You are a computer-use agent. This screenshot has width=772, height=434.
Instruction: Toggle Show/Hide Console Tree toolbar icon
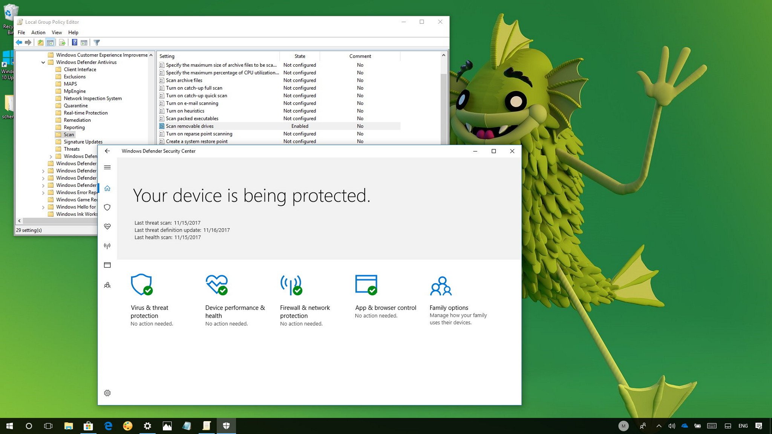pos(50,43)
